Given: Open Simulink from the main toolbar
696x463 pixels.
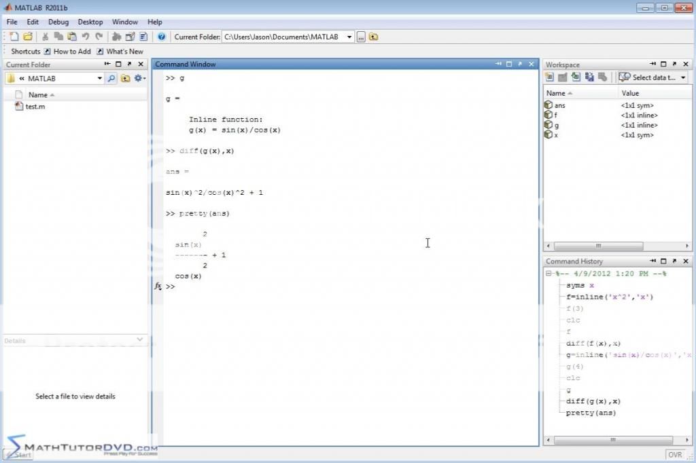Looking at the screenshot, I should pos(116,37).
